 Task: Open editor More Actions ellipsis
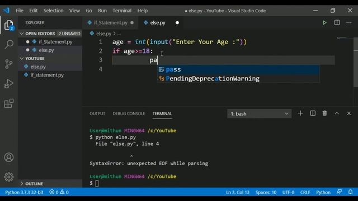click(x=349, y=22)
